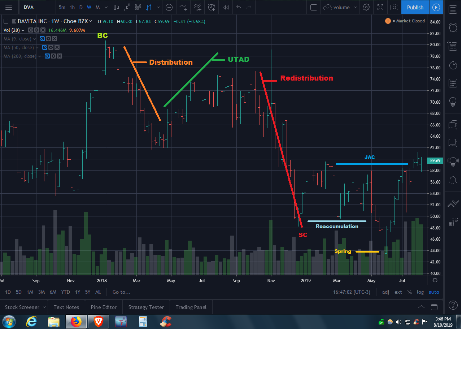
Task: Open the volume saved layout dropdown
Action: (356, 7)
